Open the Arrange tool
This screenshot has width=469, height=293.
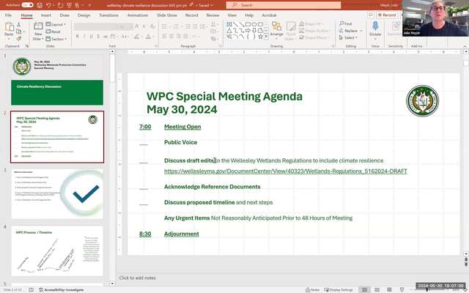276,30
